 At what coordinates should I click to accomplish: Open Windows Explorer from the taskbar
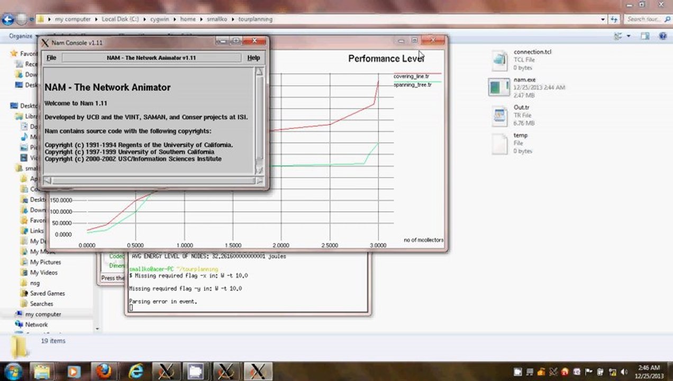click(42, 371)
